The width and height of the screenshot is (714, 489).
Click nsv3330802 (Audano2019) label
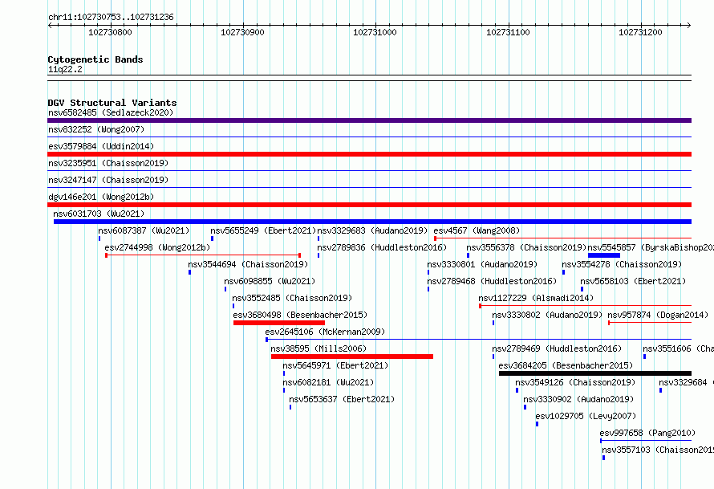[547, 315]
